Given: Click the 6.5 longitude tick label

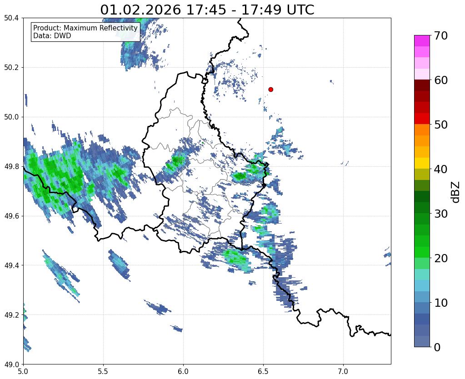Looking at the screenshot, I should [x=263, y=371].
